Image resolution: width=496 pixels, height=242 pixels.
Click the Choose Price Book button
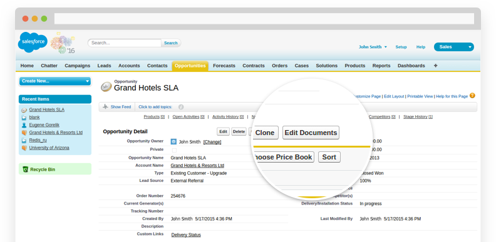tap(284, 157)
